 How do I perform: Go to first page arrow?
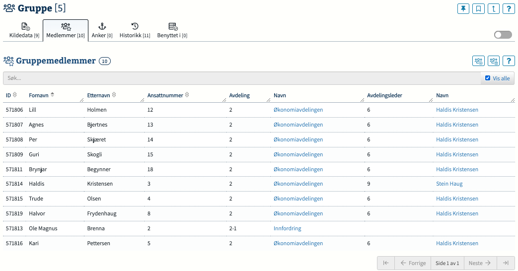coord(386,263)
